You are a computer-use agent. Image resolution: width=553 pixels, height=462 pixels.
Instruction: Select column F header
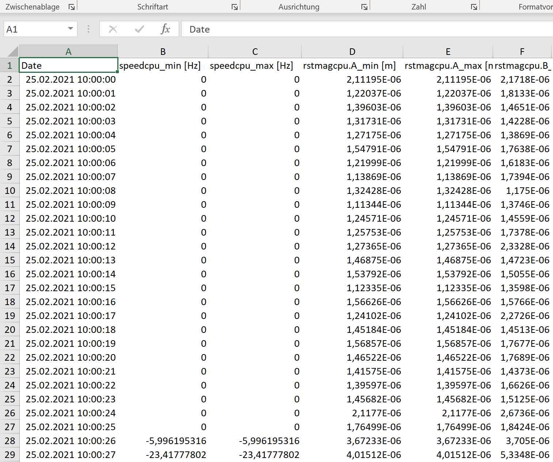pos(522,52)
